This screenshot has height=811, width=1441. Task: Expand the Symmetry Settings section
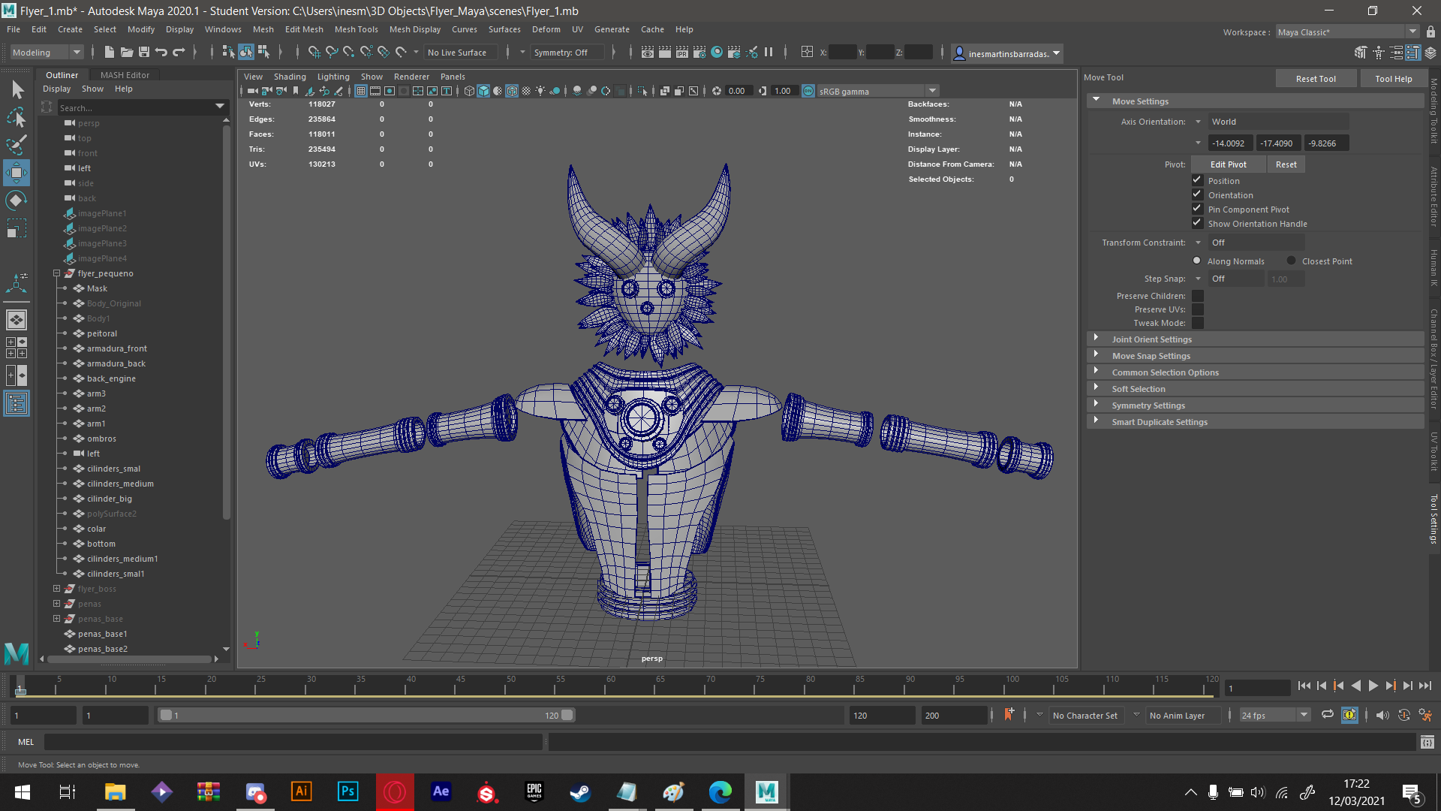point(1097,405)
